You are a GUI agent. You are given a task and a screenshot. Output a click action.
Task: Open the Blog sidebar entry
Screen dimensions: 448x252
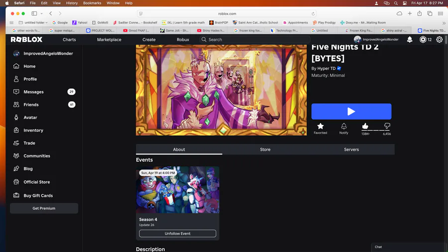(x=28, y=169)
